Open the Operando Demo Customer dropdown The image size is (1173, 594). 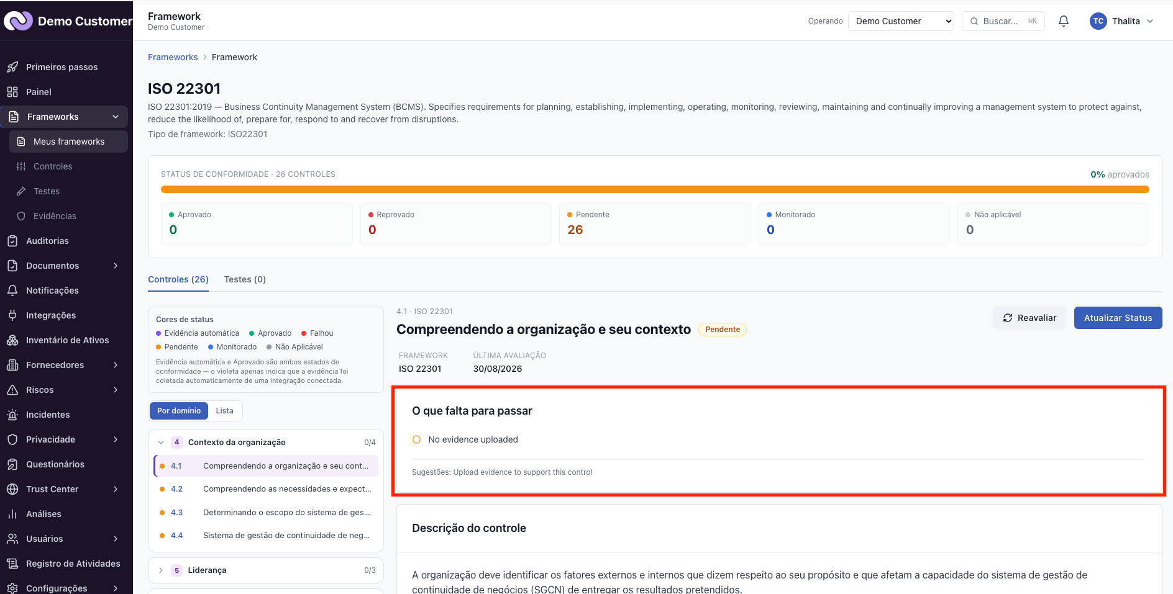click(901, 21)
